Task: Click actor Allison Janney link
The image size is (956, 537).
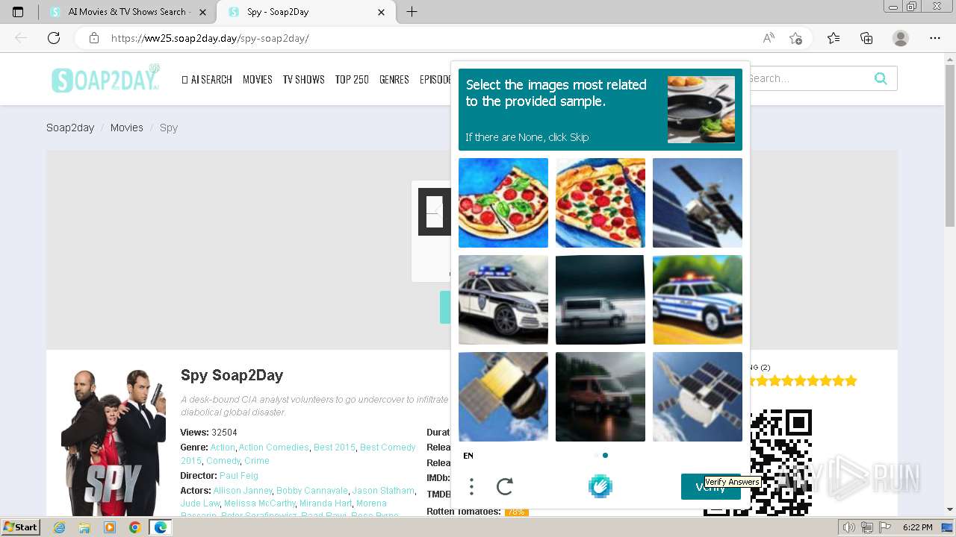Action: tap(243, 491)
